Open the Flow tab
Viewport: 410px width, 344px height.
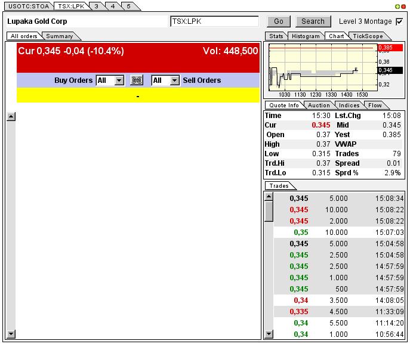375,106
